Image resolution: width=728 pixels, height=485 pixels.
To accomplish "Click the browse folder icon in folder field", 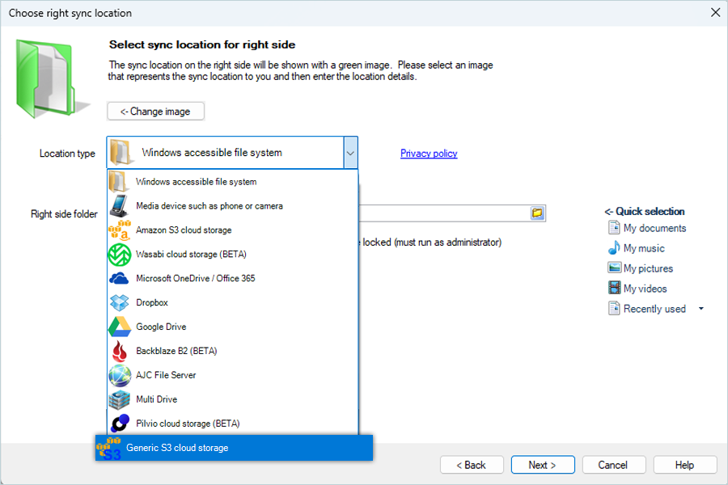I will click(537, 213).
